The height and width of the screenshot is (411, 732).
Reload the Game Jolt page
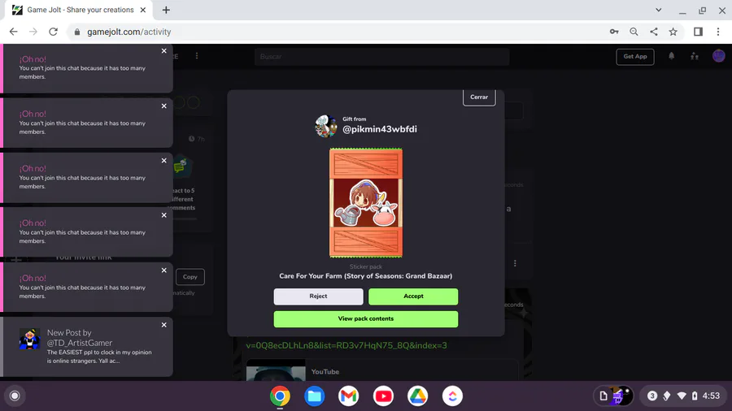(53, 32)
